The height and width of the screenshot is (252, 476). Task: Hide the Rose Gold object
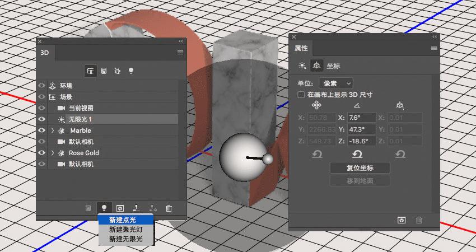pos(41,153)
